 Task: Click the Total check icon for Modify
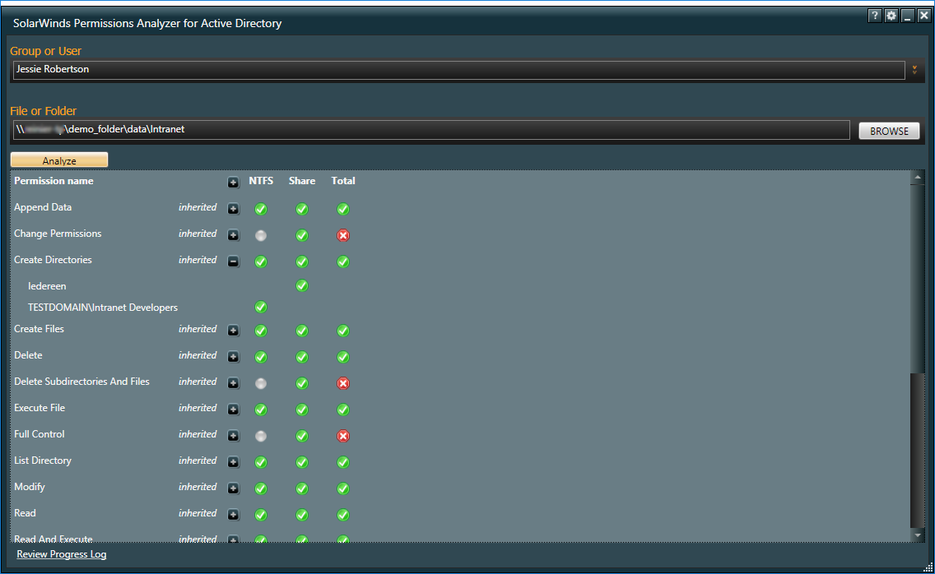pos(343,488)
